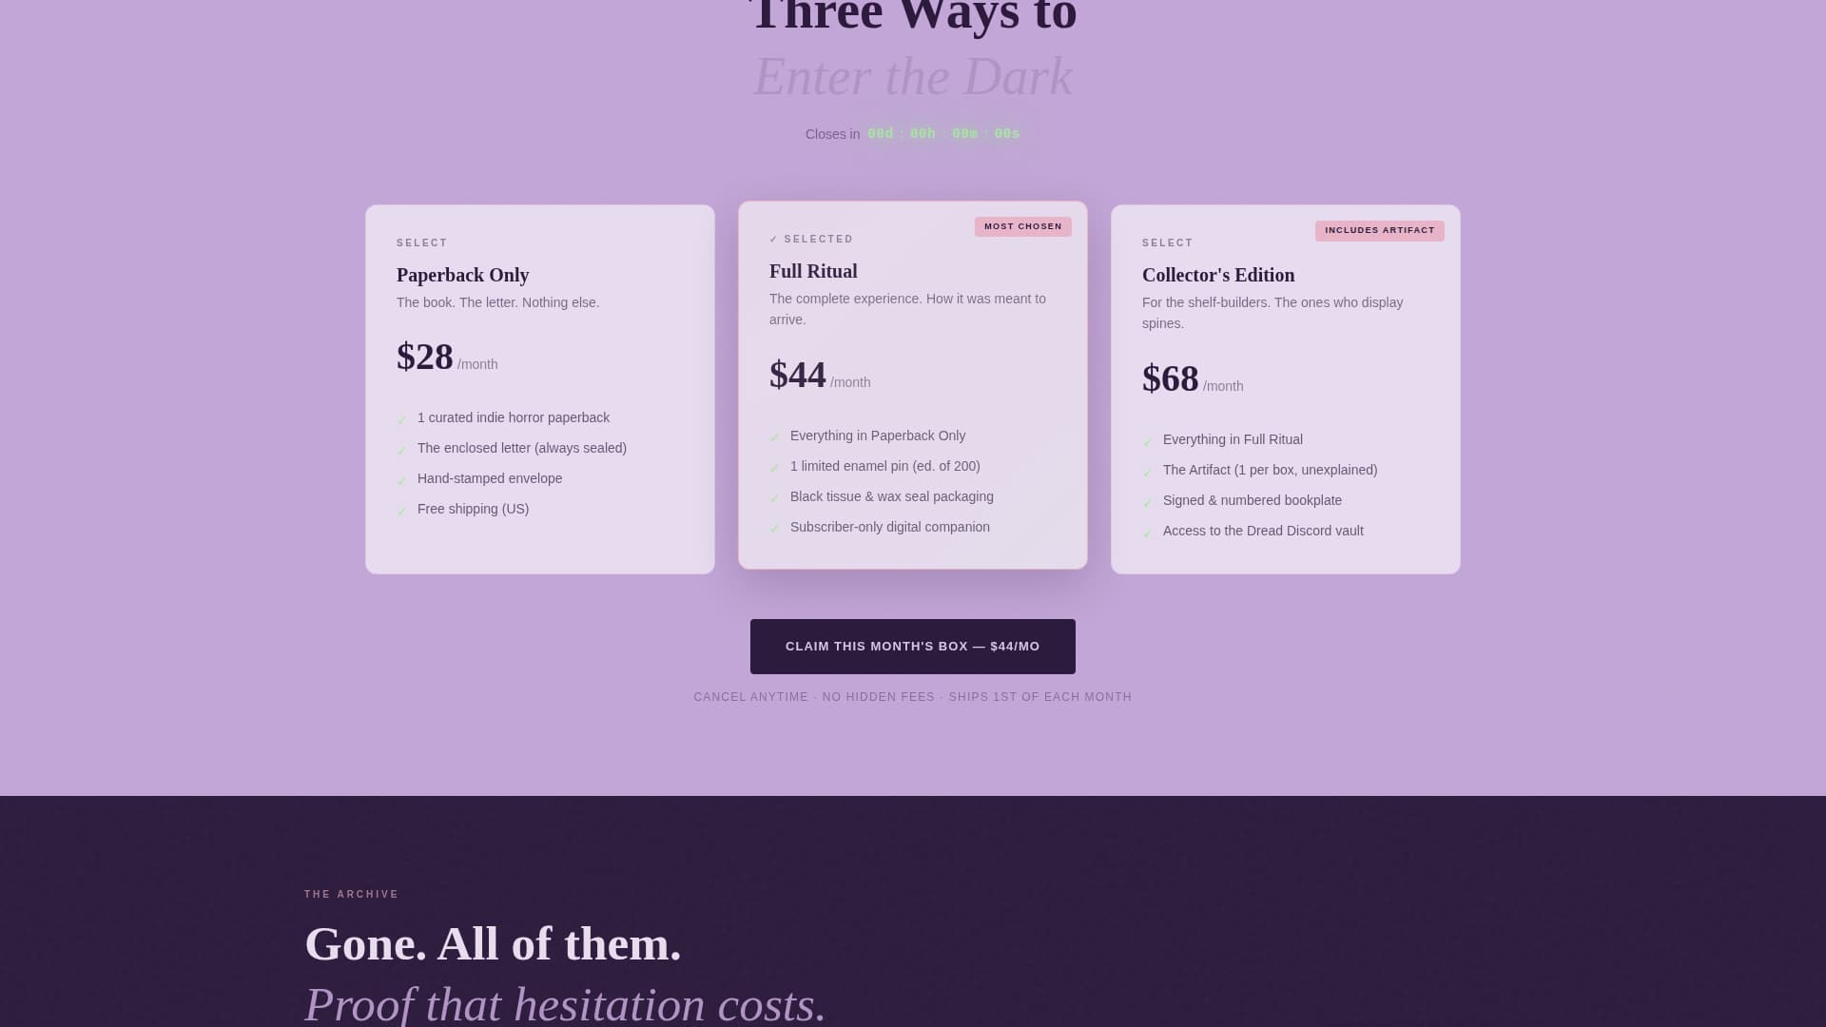Screen dimensions: 1826x1027
Task: Click the checkmark beside "1 curated indie horror paperback"
Action: pos(401,417)
